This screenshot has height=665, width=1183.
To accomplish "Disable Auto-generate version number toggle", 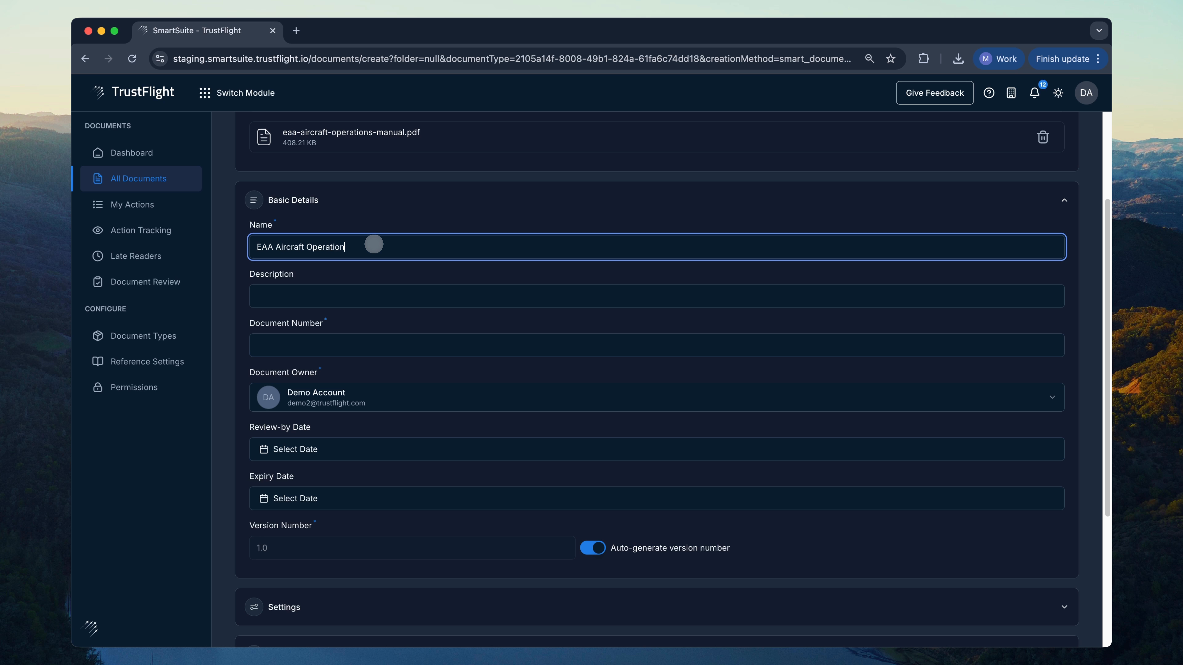I will coord(592,547).
